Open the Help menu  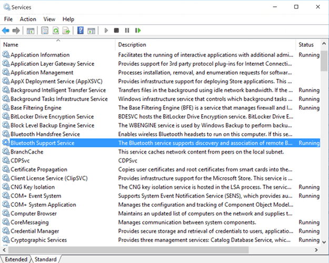[x=68, y=19]
